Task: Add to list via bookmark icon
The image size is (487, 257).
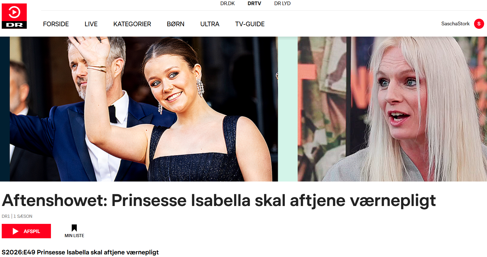Action: coord(74,228)
